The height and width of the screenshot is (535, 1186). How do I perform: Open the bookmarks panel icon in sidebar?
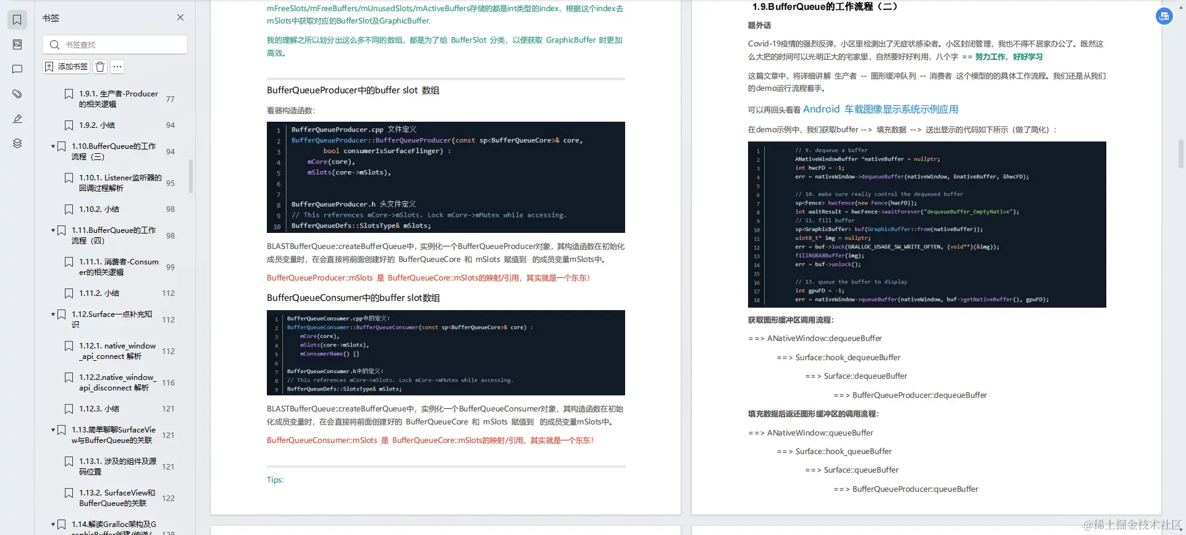17,20
